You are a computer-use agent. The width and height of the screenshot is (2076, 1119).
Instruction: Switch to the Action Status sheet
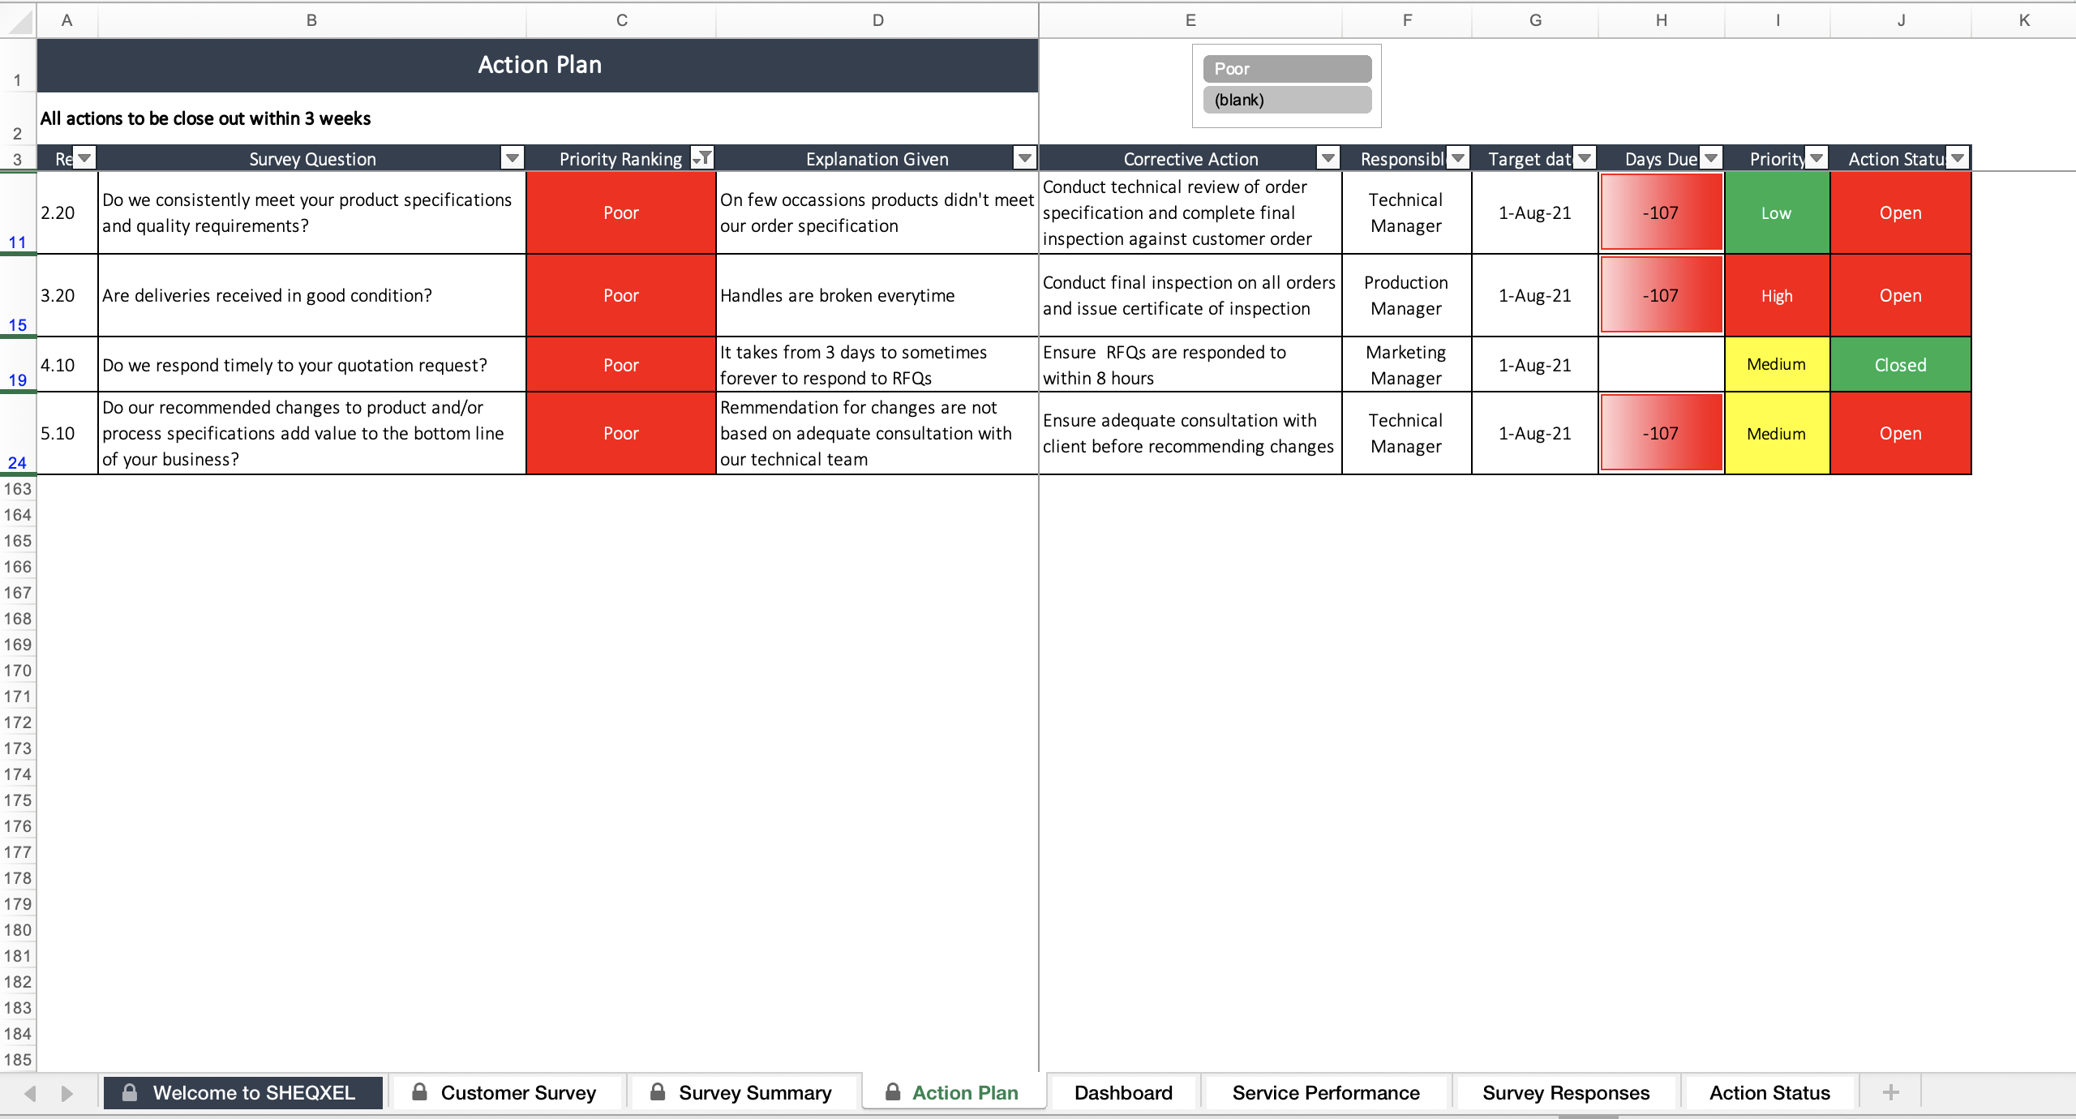(1769, 1092)
